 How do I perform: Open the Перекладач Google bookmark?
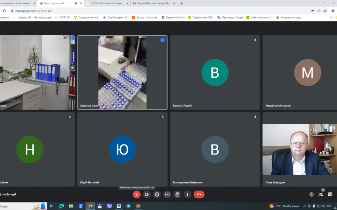[230, 18]
